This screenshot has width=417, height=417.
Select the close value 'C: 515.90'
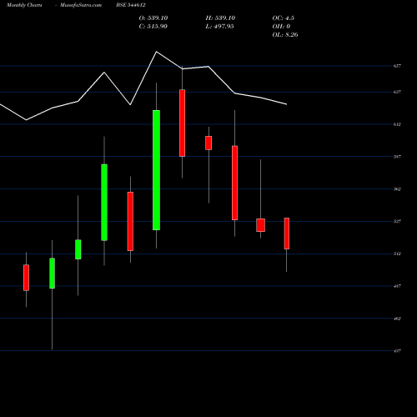pos(153,27)
